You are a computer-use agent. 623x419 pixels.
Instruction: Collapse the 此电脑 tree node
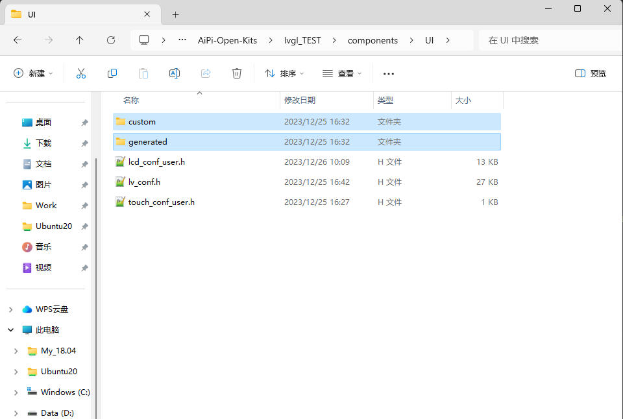coord(10,329)
